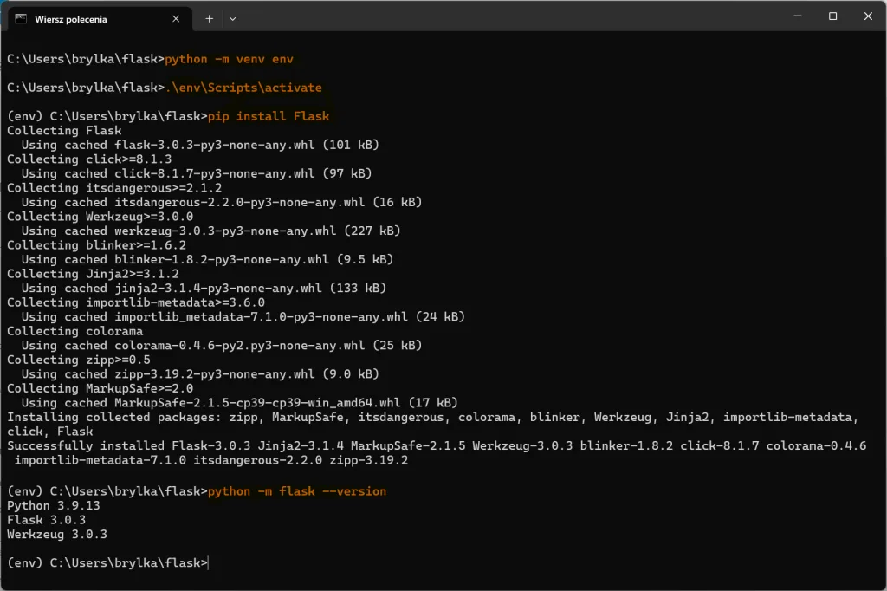Click the 'Flask 3.0.3' output line

[x=47, y=520]
